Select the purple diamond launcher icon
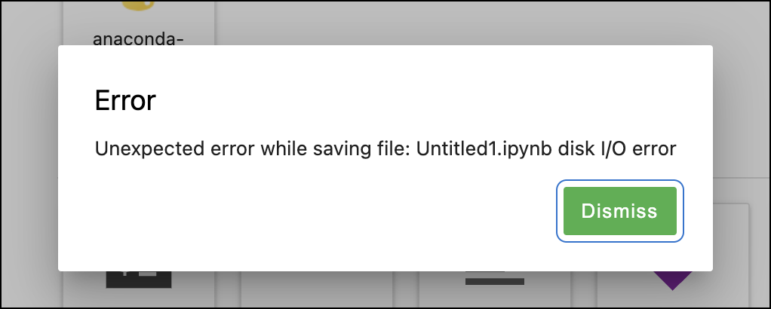The width and height of the screenshot is (771, 309). (673, 280)
